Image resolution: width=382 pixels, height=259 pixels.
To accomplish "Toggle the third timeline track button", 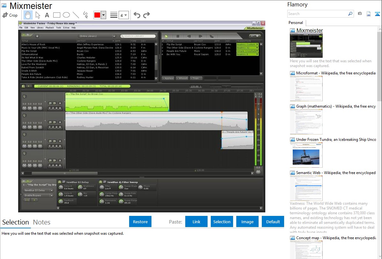I will tap(25, 134).
